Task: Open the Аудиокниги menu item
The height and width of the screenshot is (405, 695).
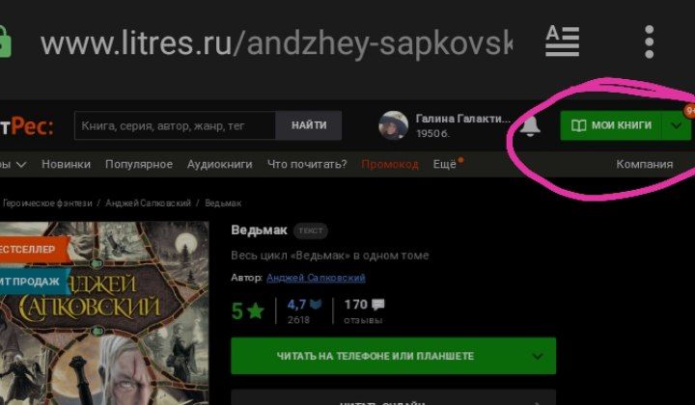Action: [x=219, y=164]
